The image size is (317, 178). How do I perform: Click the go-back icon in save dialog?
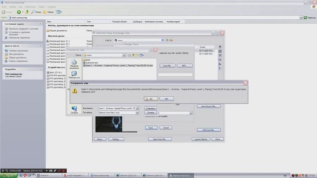point(129,55)
